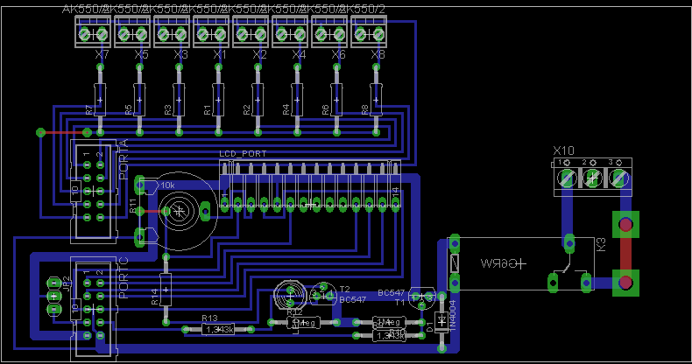Image resolution: width=692 pixels, height=364 pixels.
Task: Click the PORTA header label
Action: click(x=124, y=159)
